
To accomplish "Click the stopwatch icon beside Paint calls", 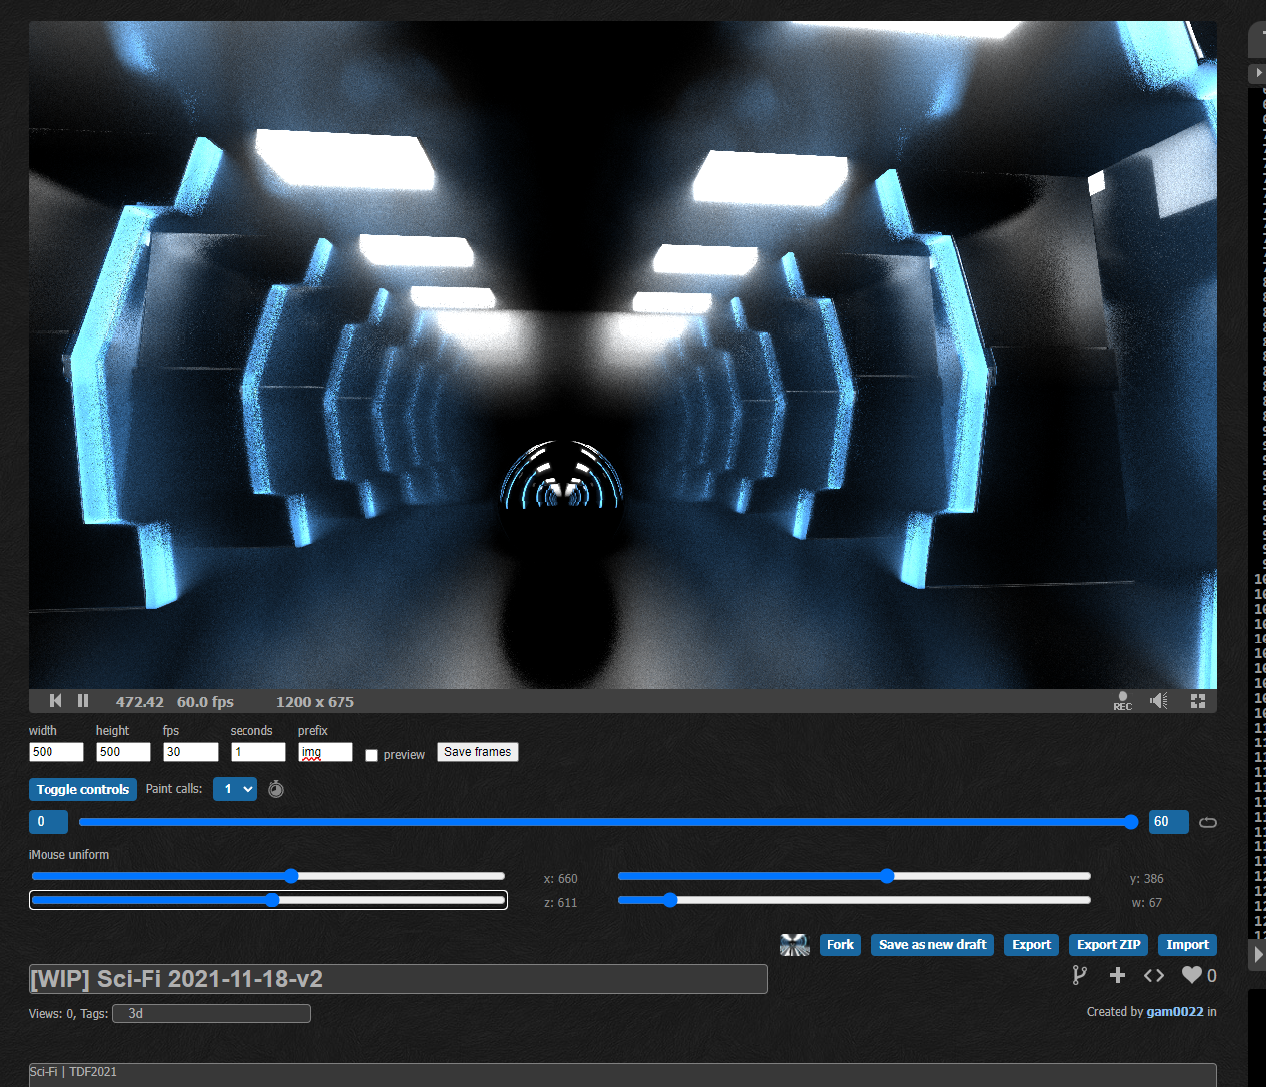I will click(276, 789).
